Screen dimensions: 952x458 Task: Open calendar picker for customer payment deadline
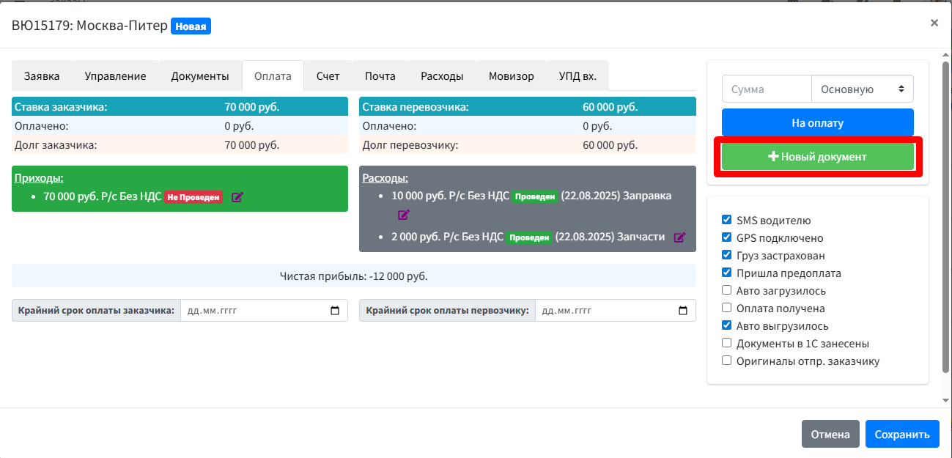coord(335,311)
